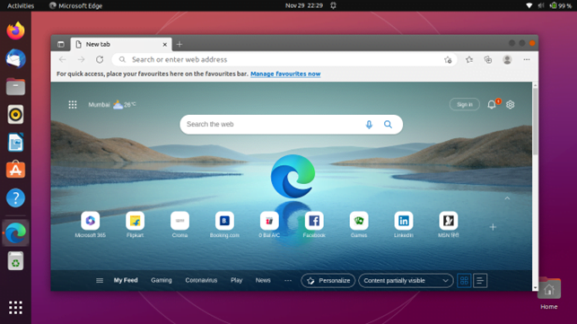Image resolution: width=577 pixels, height=324 pixels.
Task: Open the Collections icon
Action: click(488, 59)
